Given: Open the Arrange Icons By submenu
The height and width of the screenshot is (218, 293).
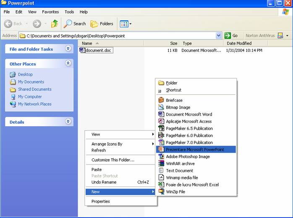Looking at the screenshot, I should click(120, 144).
